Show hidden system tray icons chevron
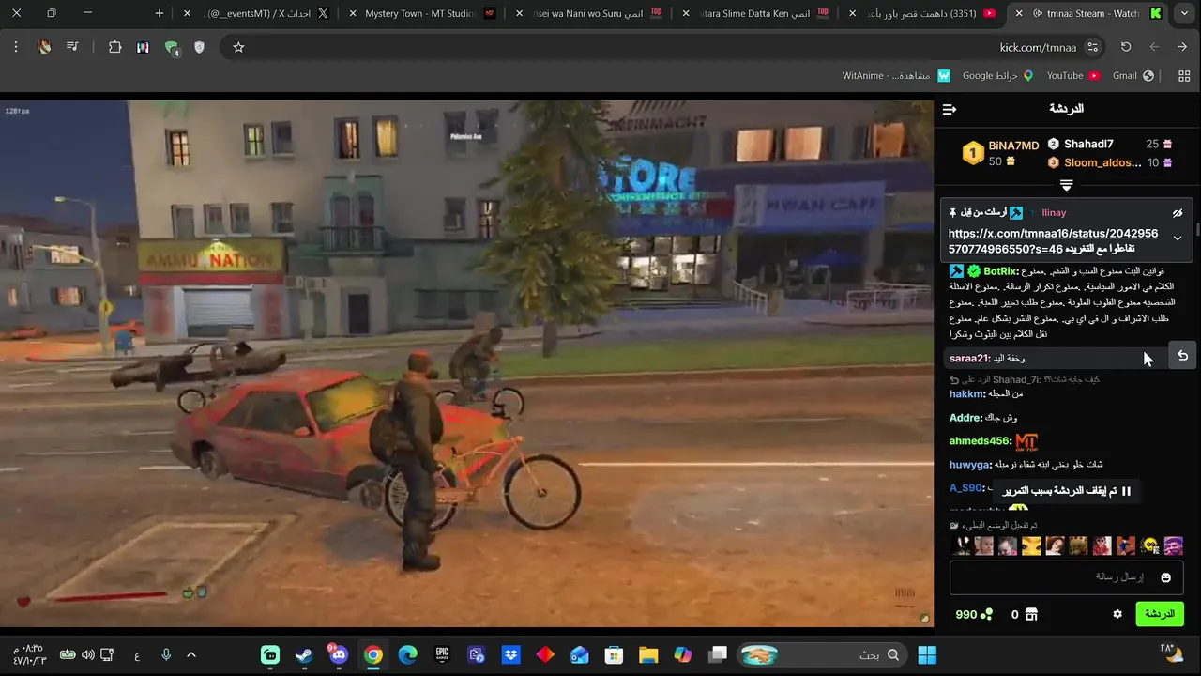Viewport: 1201px width, 676px height. click(x=191, y=654)
